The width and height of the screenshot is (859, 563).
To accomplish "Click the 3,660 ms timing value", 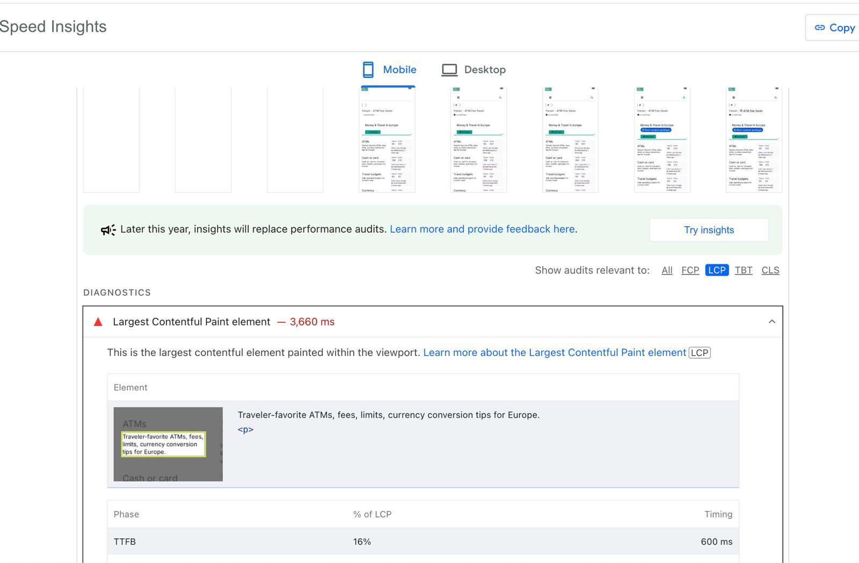I will pos(312,322).
